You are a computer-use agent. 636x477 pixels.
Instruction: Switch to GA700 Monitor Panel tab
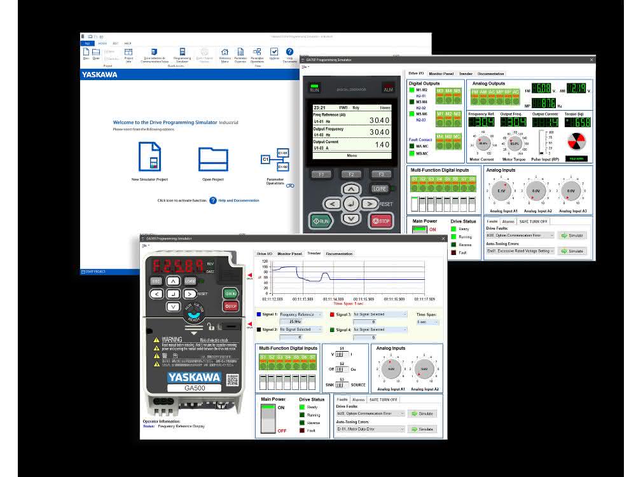coord(441,74)
